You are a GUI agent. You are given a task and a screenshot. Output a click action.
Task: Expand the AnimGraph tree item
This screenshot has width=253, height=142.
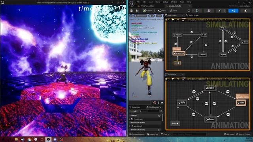pyautogui.click(x=130, y=126)
